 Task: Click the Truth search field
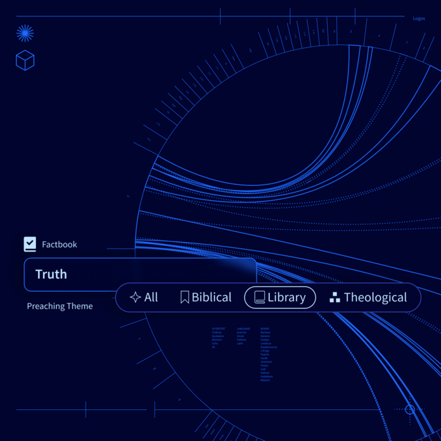click(140, 274)
